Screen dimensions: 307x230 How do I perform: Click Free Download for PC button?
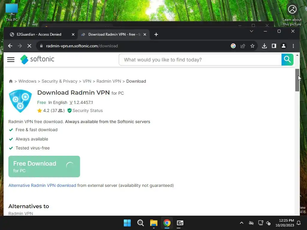click(44, 167)
